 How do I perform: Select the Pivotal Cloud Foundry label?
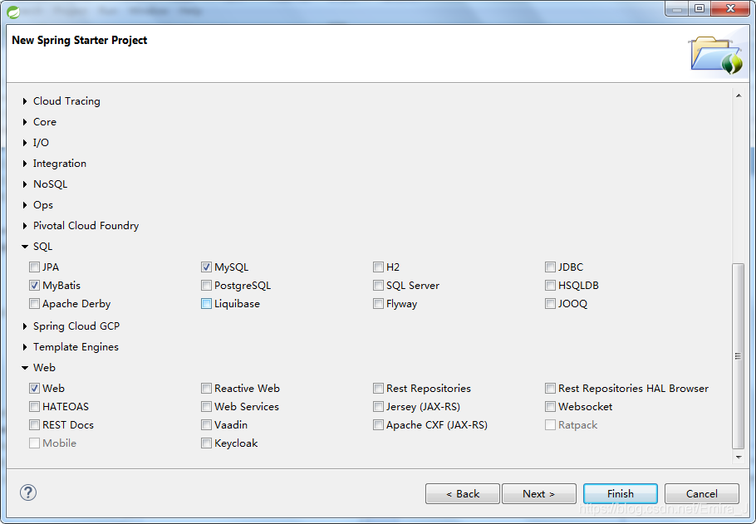tap(86, 226)
